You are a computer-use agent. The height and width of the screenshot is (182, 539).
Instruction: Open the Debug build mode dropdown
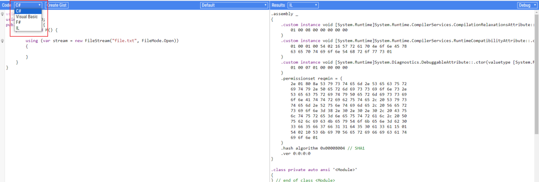tap(527, 5)
